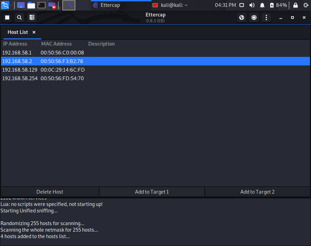Click the log out tray icon
The image size is (311, 246).
306,5
